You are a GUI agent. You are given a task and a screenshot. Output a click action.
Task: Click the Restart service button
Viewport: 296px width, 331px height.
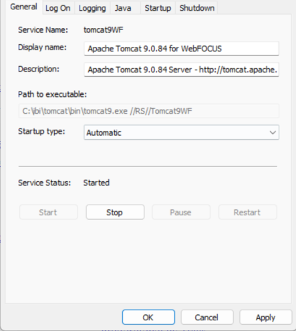pyautogui.click(x=248, y=212)
